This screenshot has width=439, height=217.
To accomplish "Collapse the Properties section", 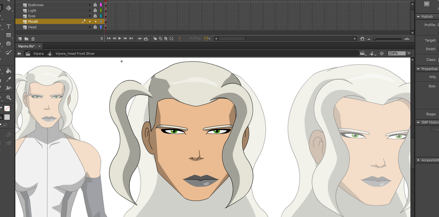I will click(418, 69).
